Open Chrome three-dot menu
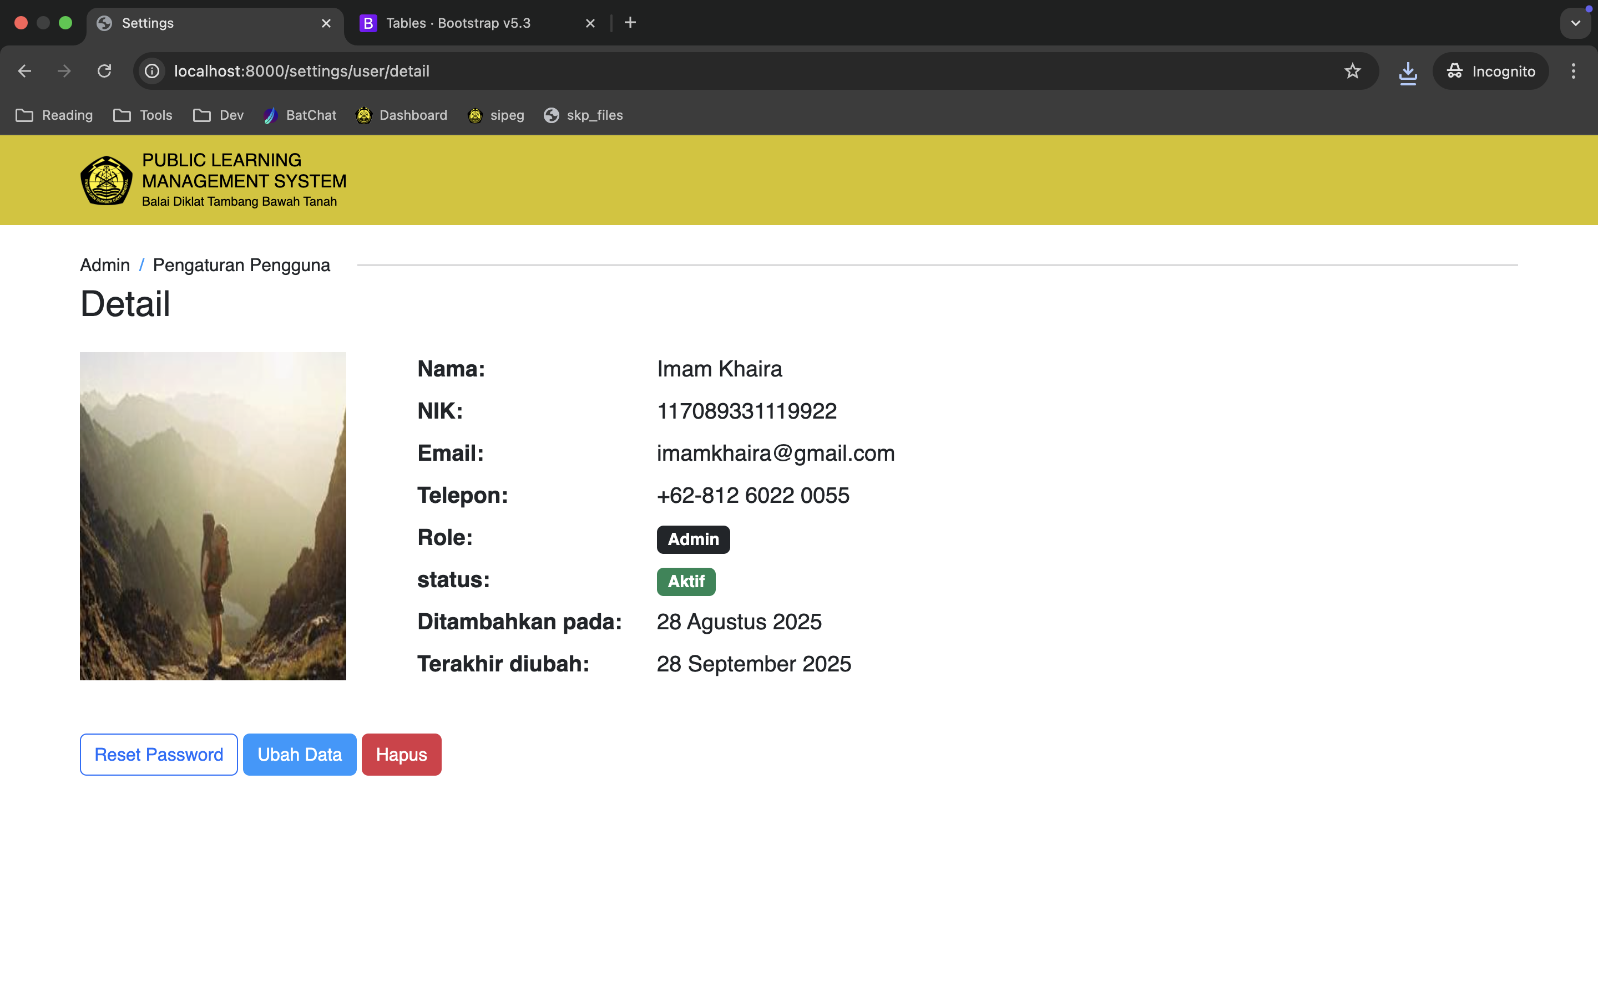Screen dimensions: 1598x998 [1574, 72]
